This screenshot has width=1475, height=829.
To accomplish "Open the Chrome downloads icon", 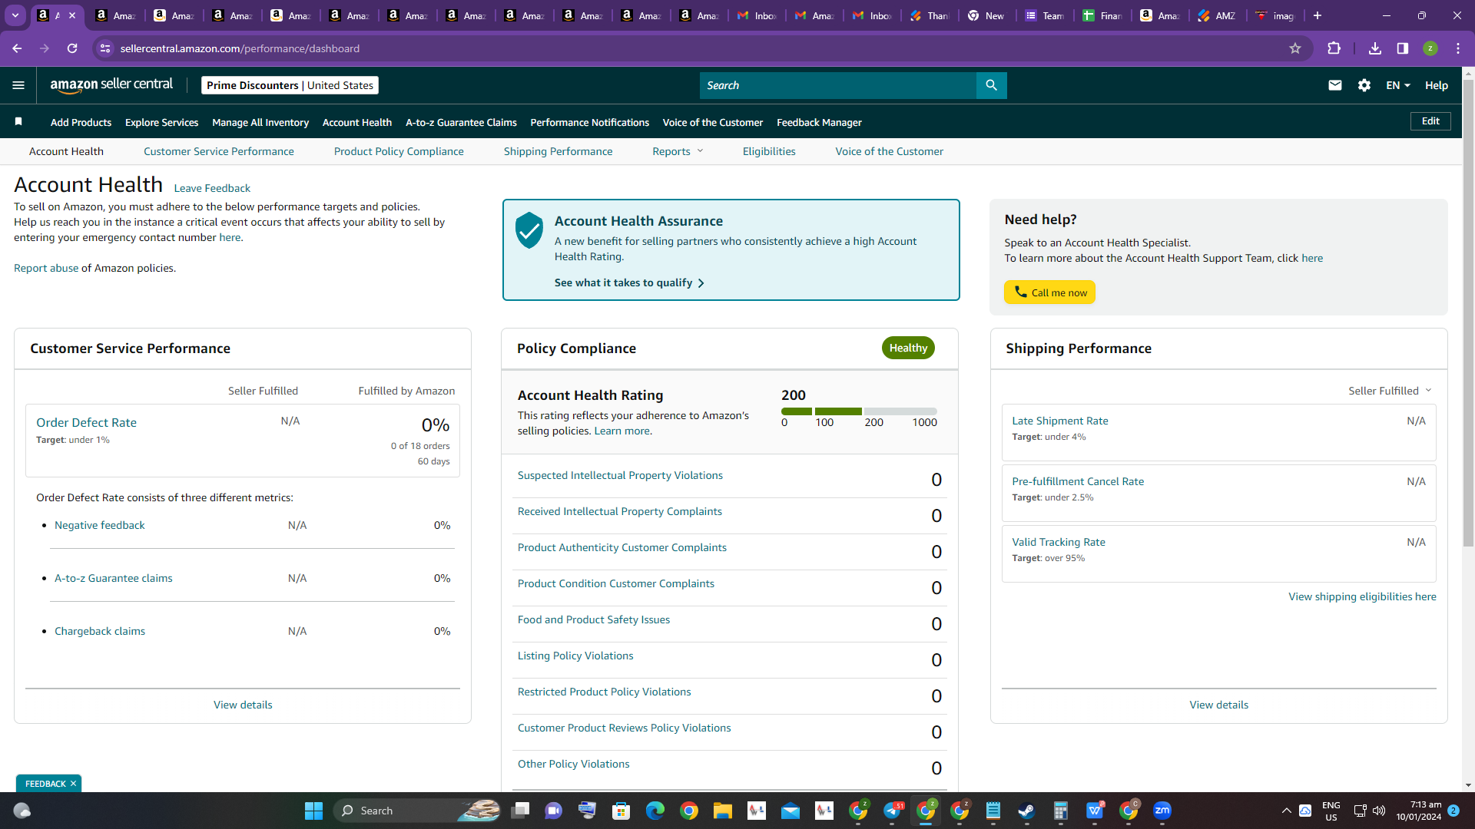I will [1375, 48].
